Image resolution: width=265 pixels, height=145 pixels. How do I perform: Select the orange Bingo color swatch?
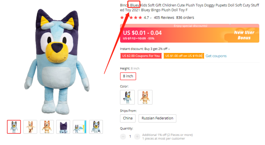[x=145, y=97]
